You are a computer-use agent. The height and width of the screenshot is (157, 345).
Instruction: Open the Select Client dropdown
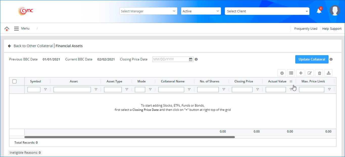267,11
